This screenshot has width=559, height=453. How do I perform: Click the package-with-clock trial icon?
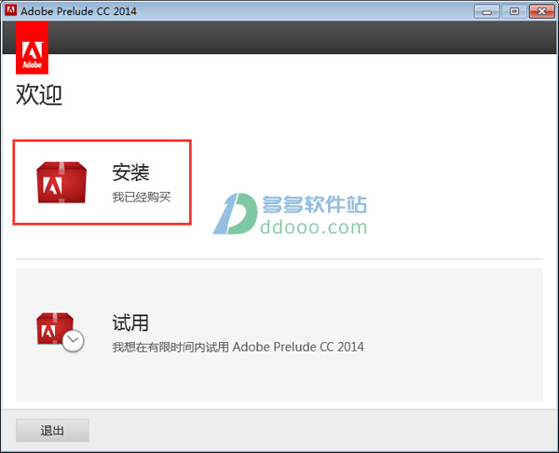pyautogui.click(x=61, y=332)
